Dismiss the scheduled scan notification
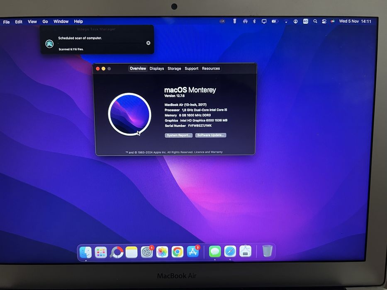Viewport: 387px width, 290px height. tap(148, 43)
